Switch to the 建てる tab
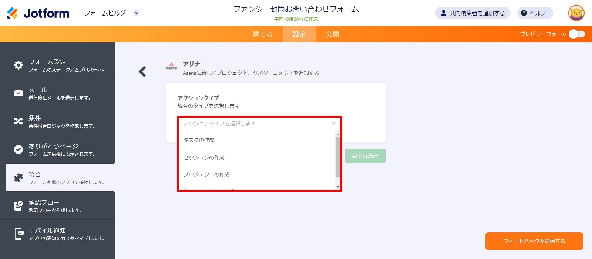The width and height of the screenshot is (592, 259). tap(262, 34)
